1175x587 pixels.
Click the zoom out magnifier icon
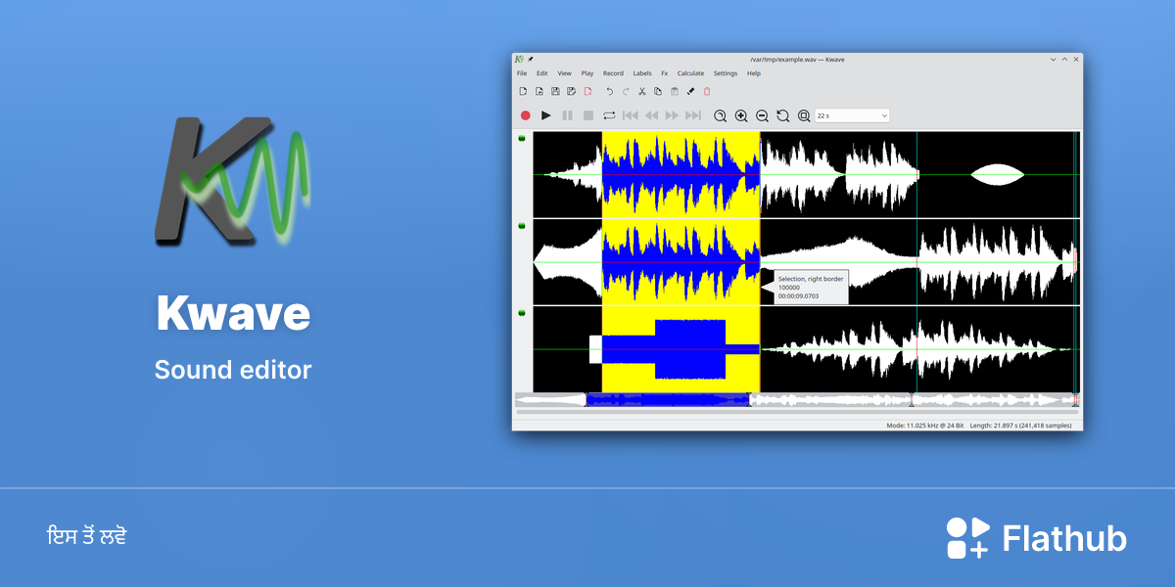click(x=762, y=115)
